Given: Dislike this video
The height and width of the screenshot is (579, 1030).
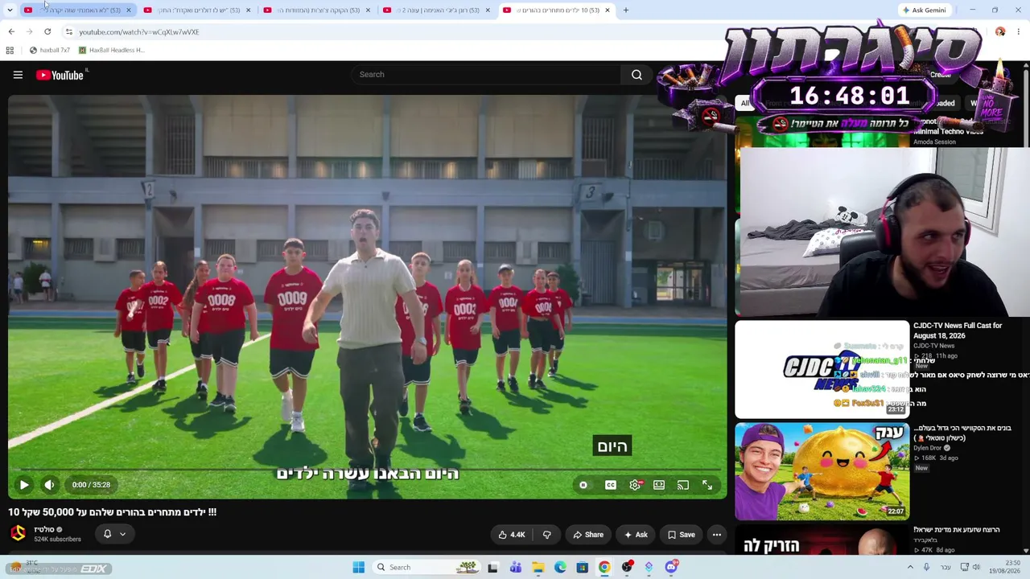Looking at the screenshot, I should click(x=547, y=535).
